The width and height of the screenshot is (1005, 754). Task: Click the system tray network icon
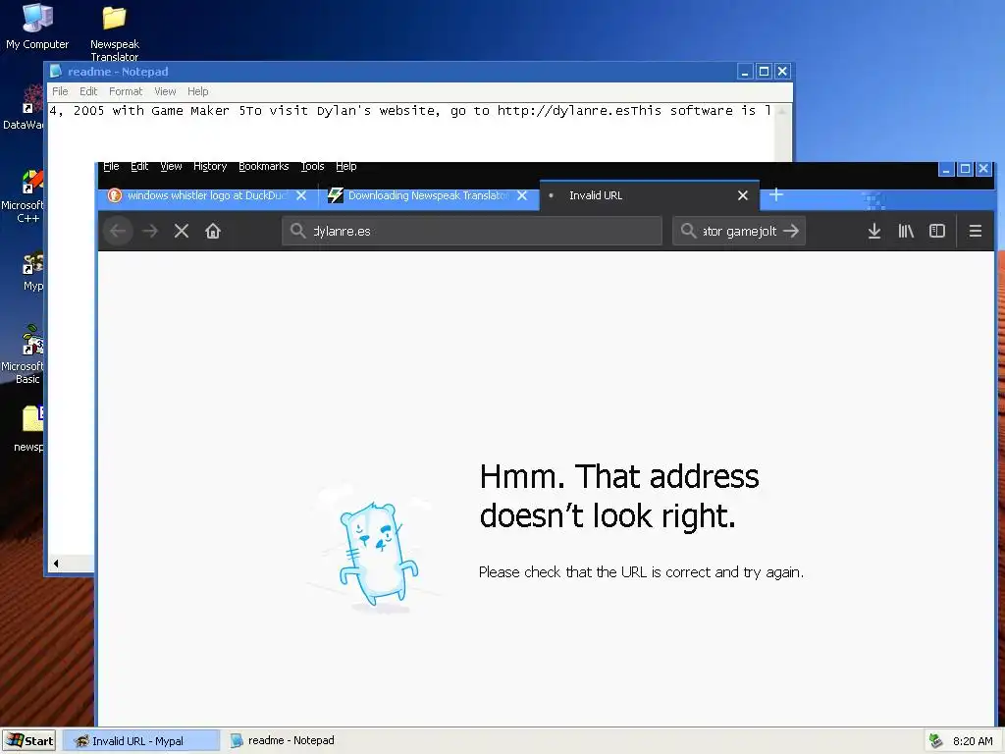click(936, 741)
